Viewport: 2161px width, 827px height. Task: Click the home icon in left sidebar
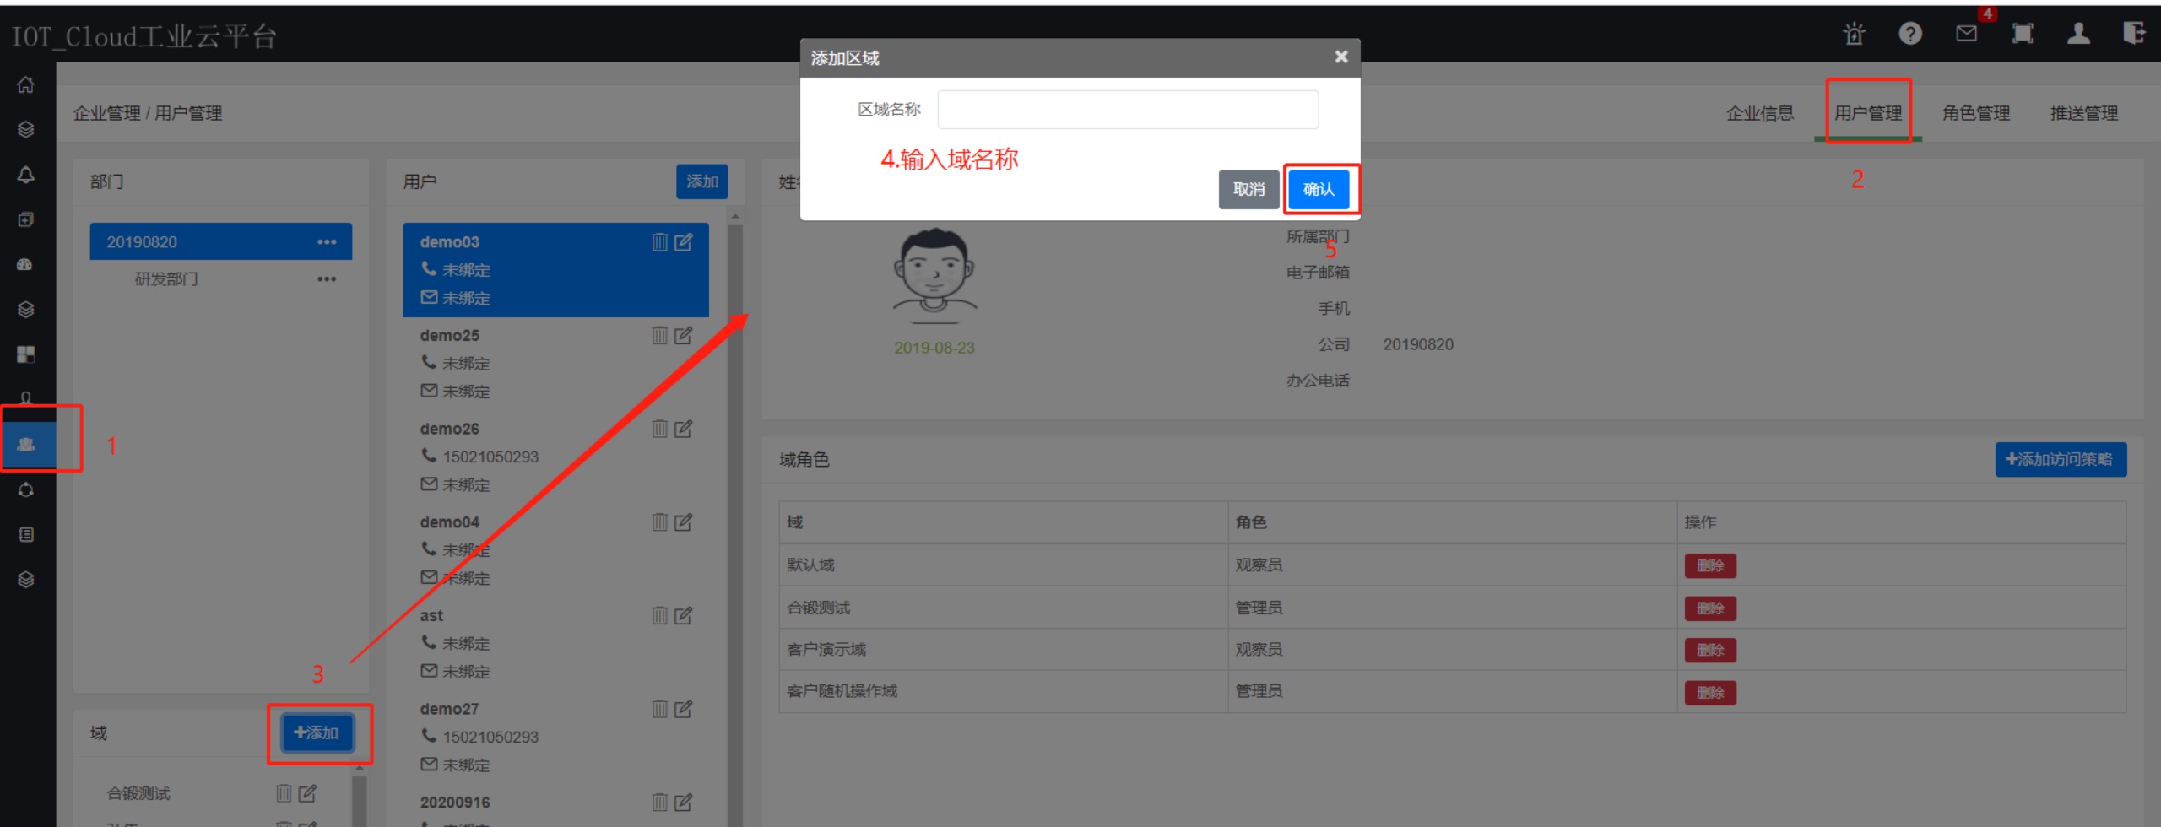tap(26, 85)
